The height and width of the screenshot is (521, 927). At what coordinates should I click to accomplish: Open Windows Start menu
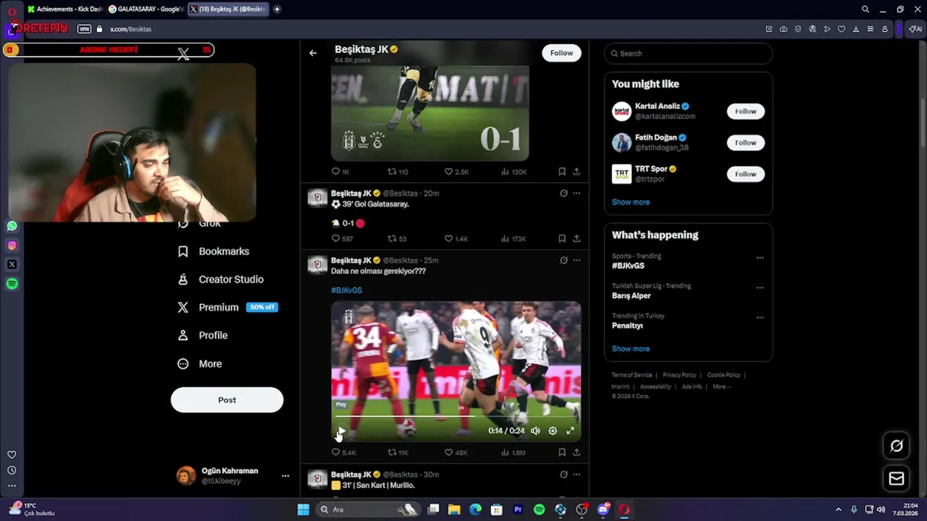click(x=303, y=509)
